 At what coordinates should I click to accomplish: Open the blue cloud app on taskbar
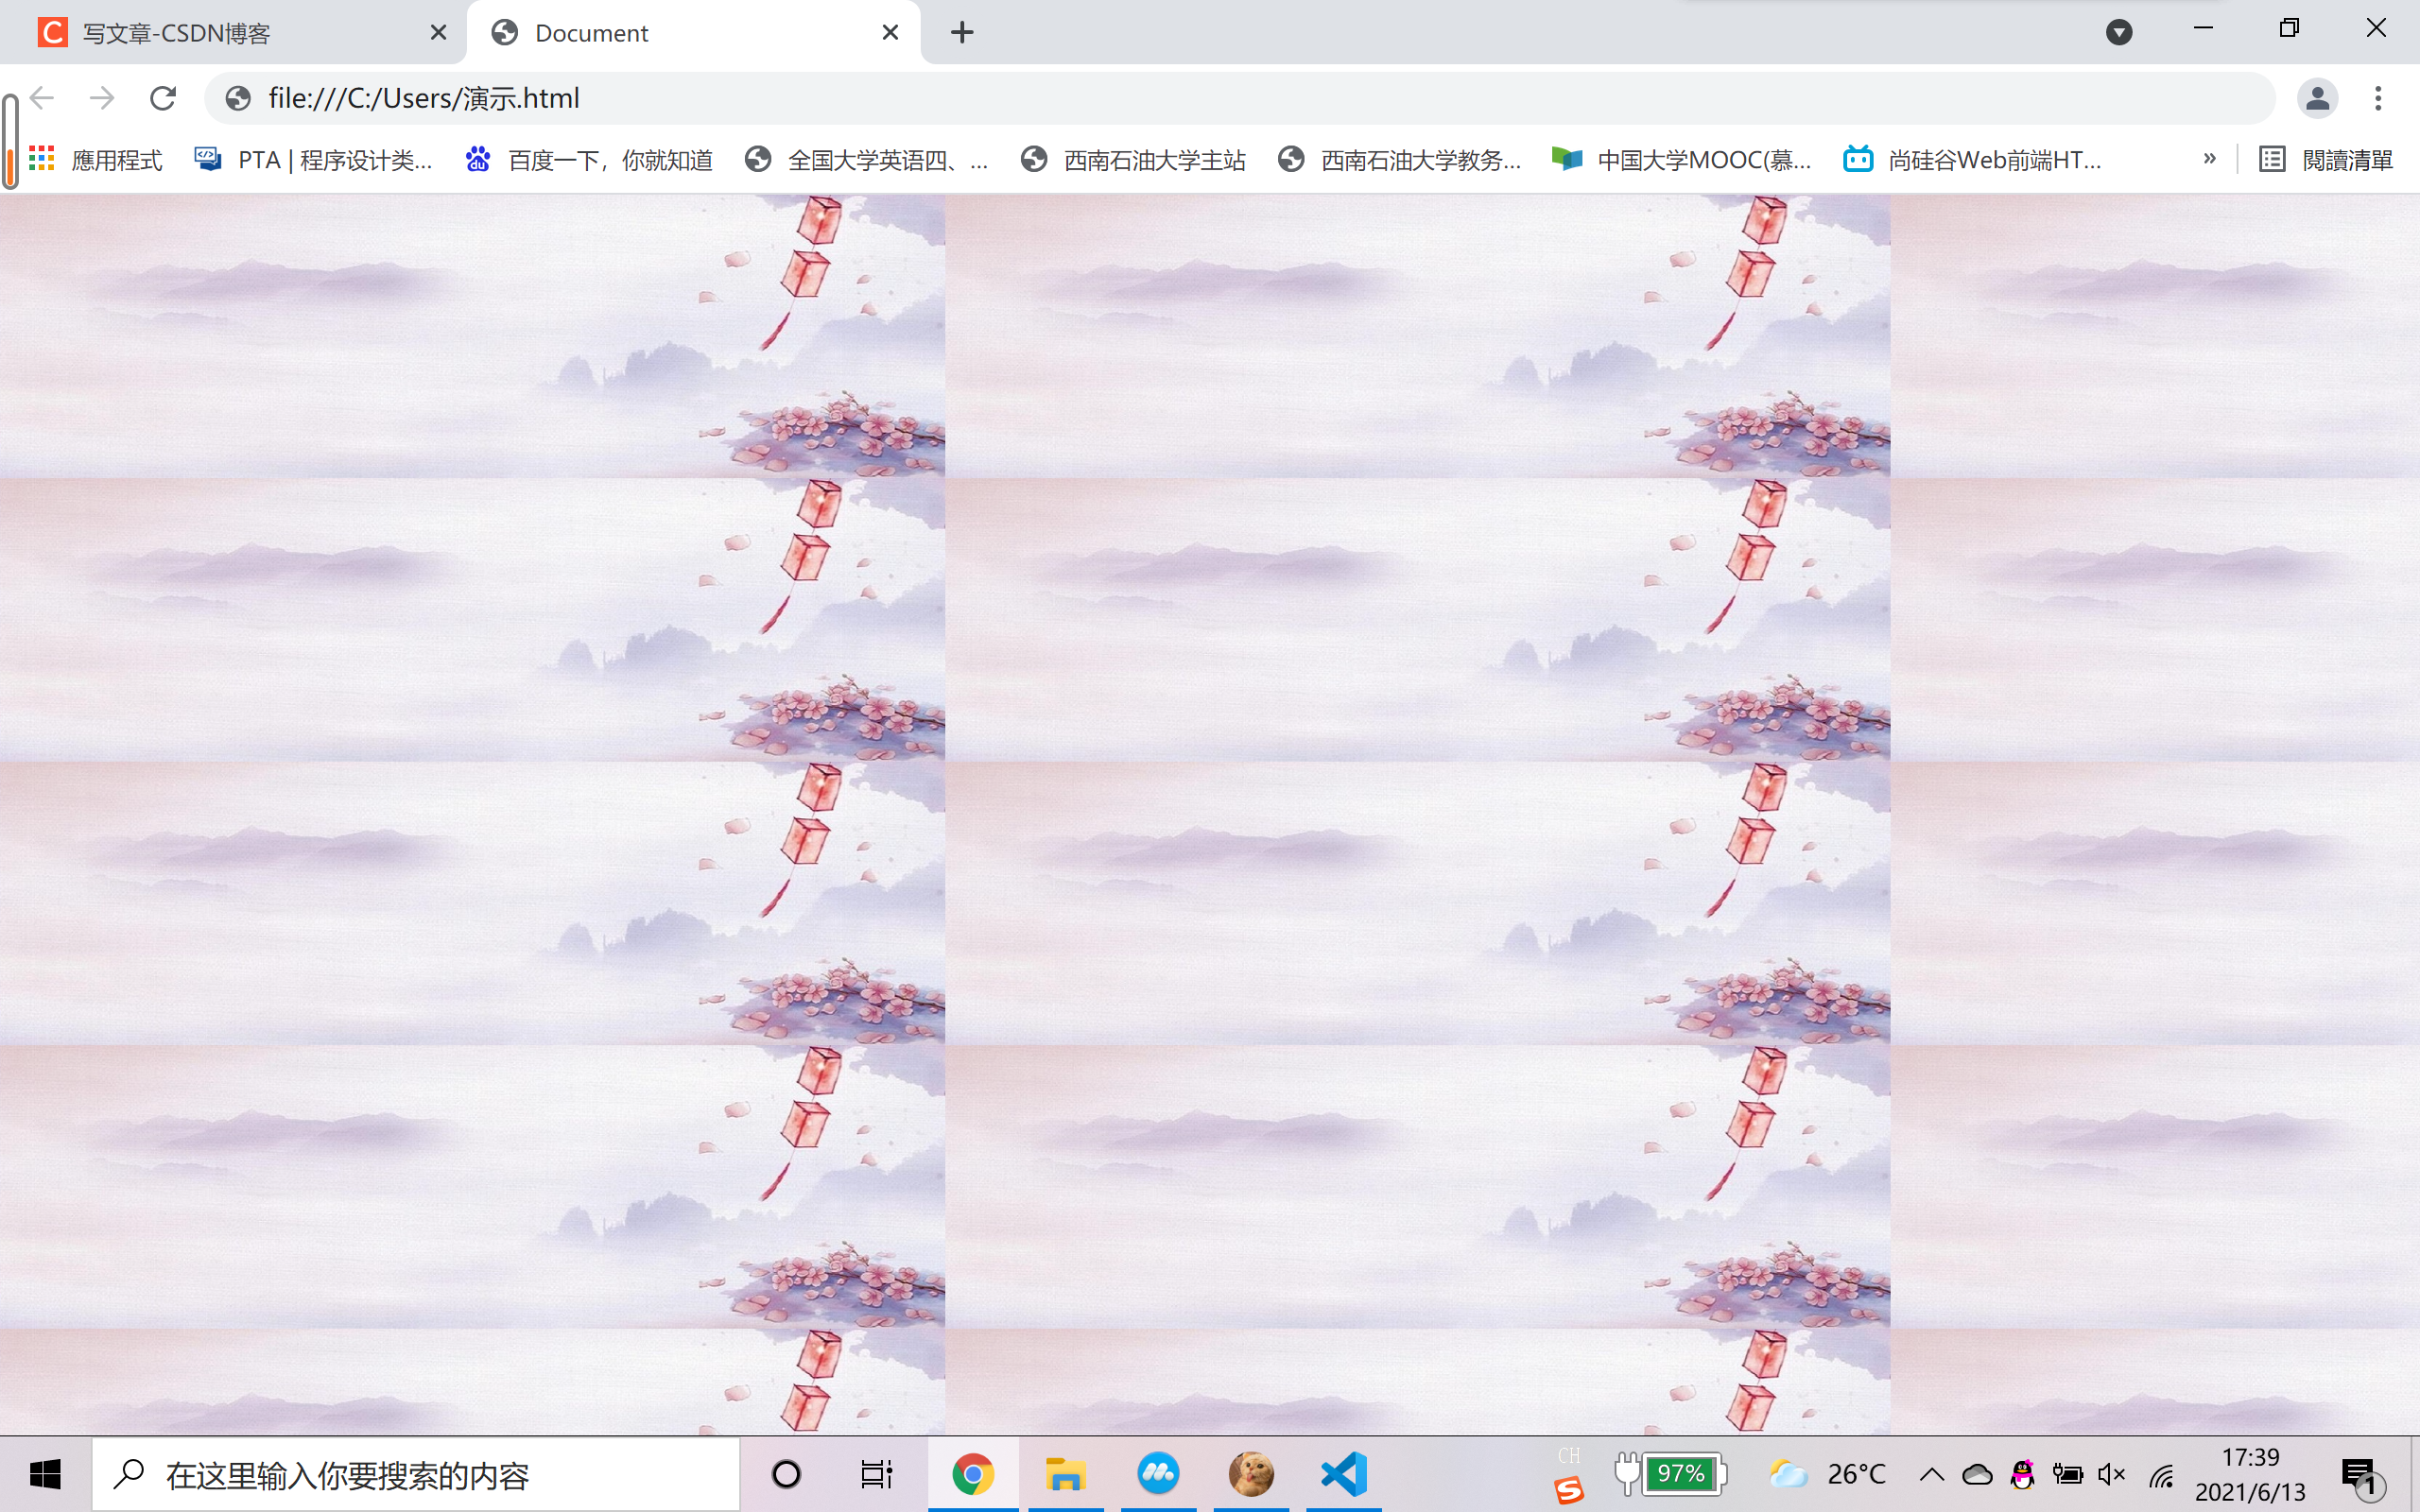pos(1158,1474)
